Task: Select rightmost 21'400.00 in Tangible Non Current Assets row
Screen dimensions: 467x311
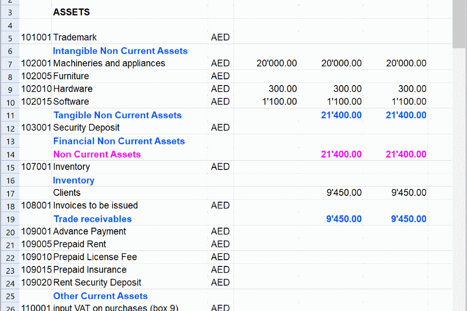Action: 406,115
